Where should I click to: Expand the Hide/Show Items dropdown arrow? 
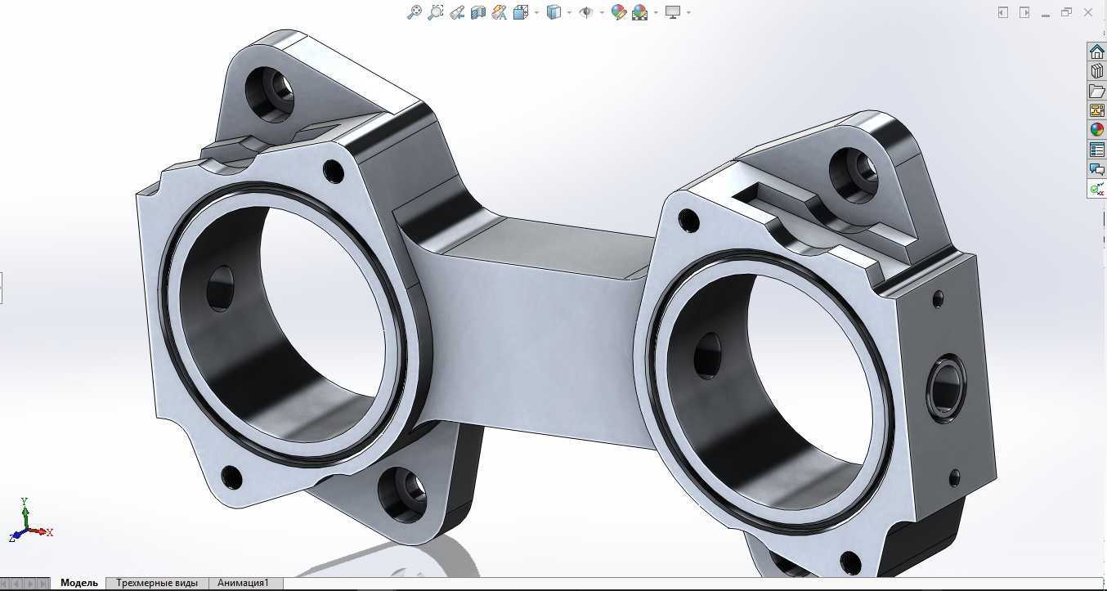[602, 12]
